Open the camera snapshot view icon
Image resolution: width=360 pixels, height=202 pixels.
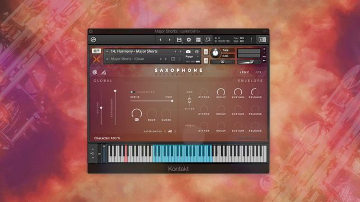tap(188, 52)
